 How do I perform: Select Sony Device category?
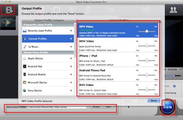[x=48, y=90]
